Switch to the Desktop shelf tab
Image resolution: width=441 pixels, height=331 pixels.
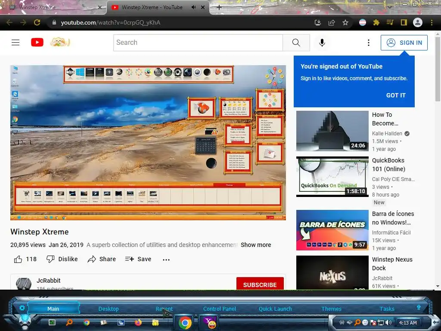coord(109,309)
